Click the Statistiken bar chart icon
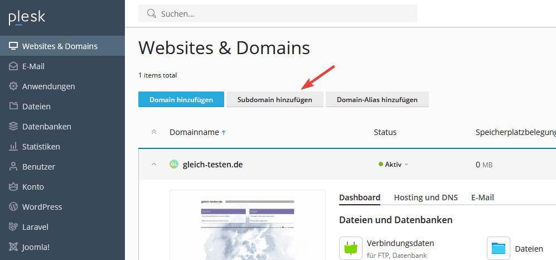 coord(13,147)
